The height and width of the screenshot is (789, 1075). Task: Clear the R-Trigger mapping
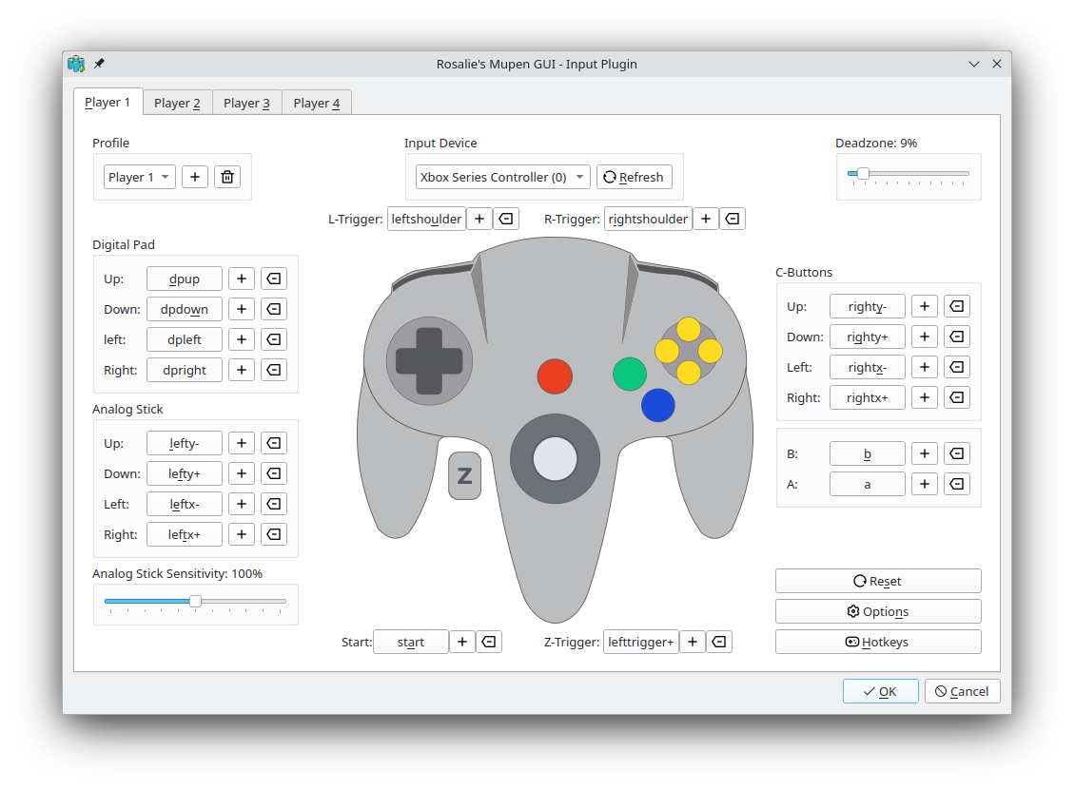coord(733,219)
